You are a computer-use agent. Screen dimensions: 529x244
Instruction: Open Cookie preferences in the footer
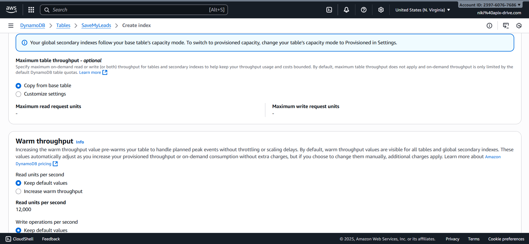coord(506,239)
